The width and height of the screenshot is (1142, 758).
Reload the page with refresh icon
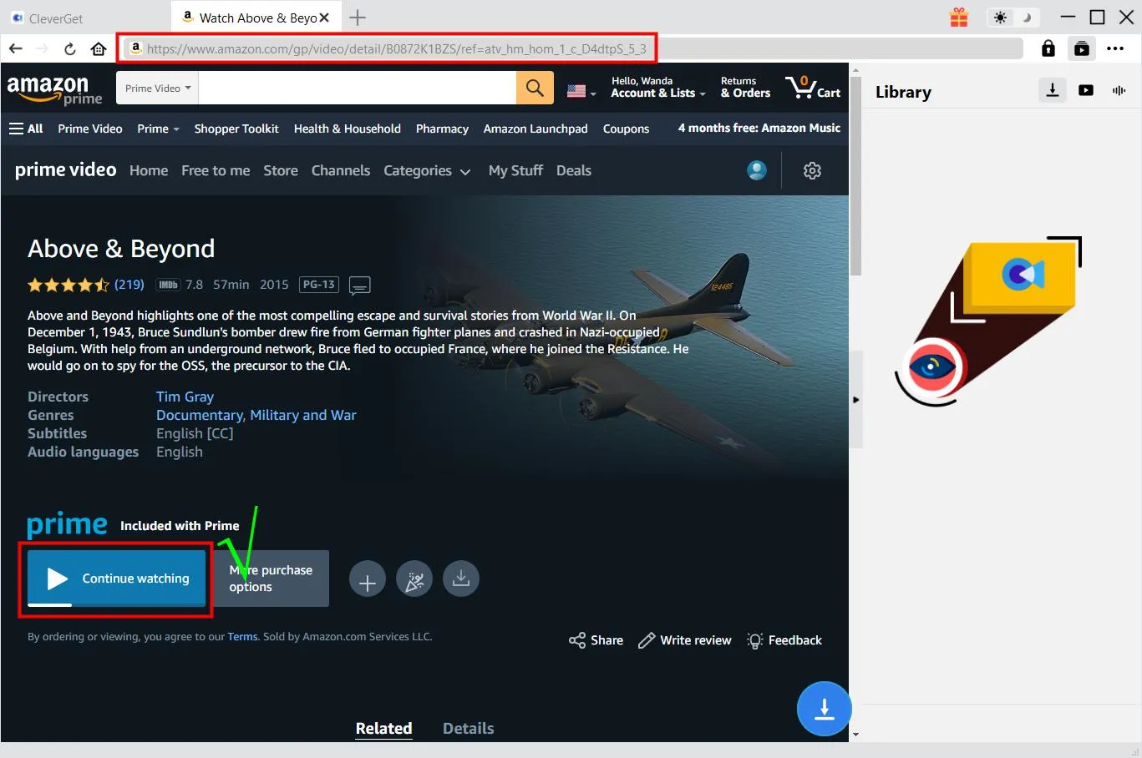coord(70,49)
